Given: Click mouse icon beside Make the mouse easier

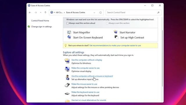Looking at the screenshot, I should (67, 85).
